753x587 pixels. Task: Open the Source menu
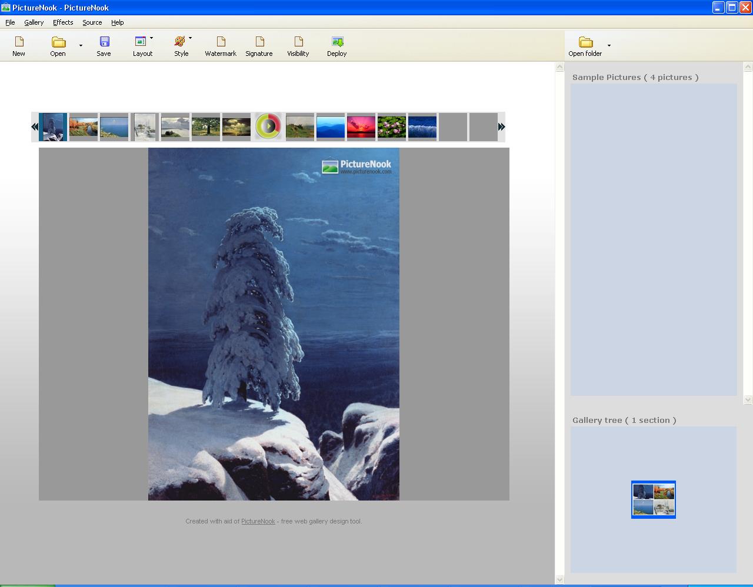92,22
